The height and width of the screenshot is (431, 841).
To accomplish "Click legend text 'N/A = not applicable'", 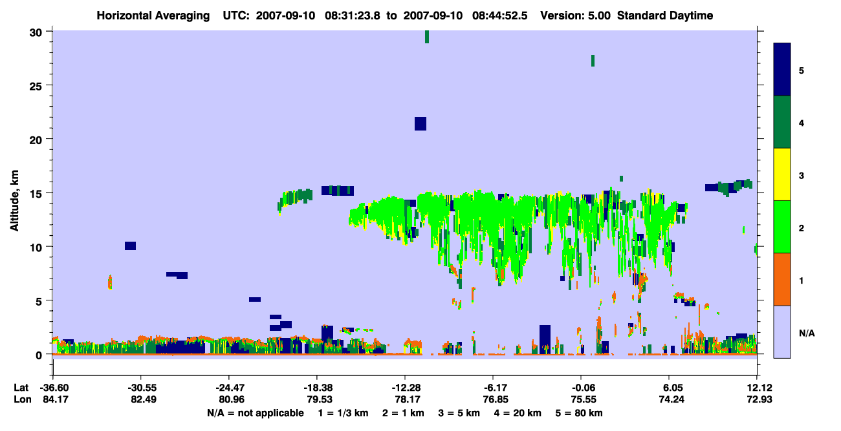I will [255, 413].
